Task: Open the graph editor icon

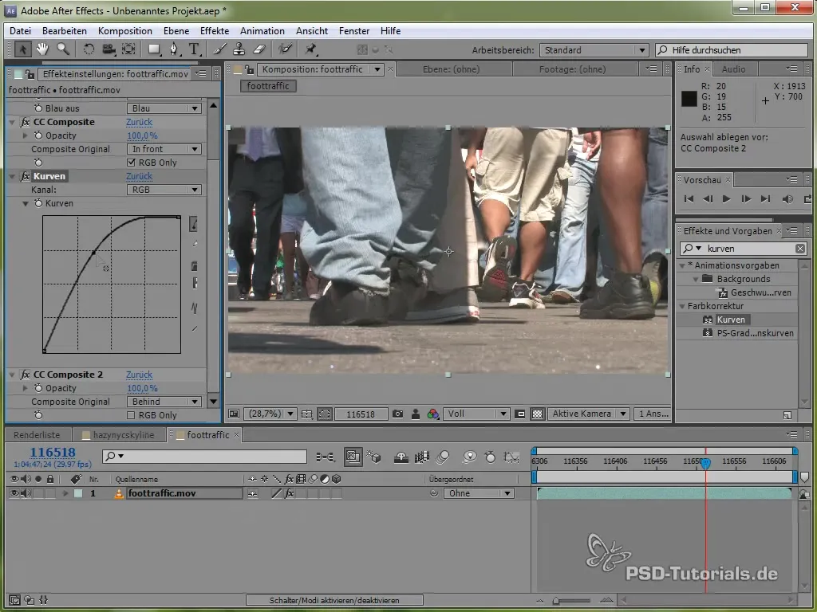Action: [511, 457]
